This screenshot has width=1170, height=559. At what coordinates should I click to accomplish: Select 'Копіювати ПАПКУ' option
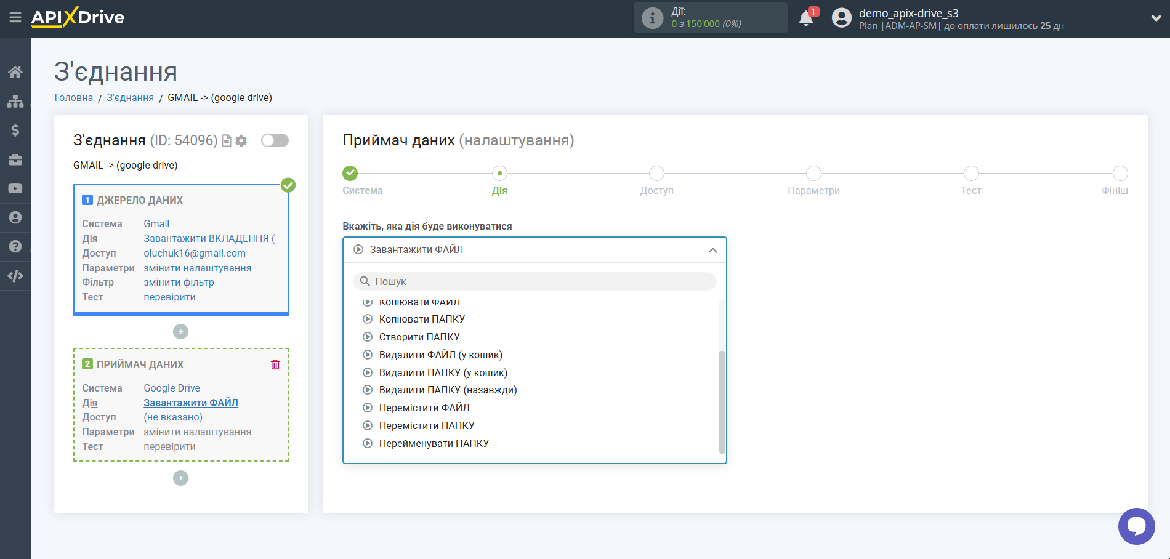[422, 320]
